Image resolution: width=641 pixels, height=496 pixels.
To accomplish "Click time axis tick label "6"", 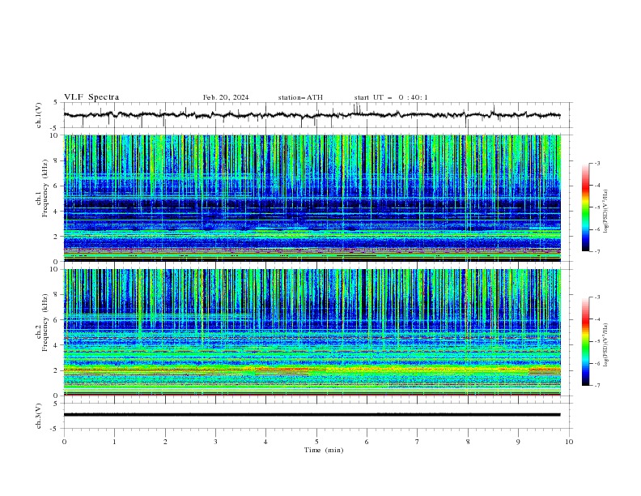I will coord(367,442).
